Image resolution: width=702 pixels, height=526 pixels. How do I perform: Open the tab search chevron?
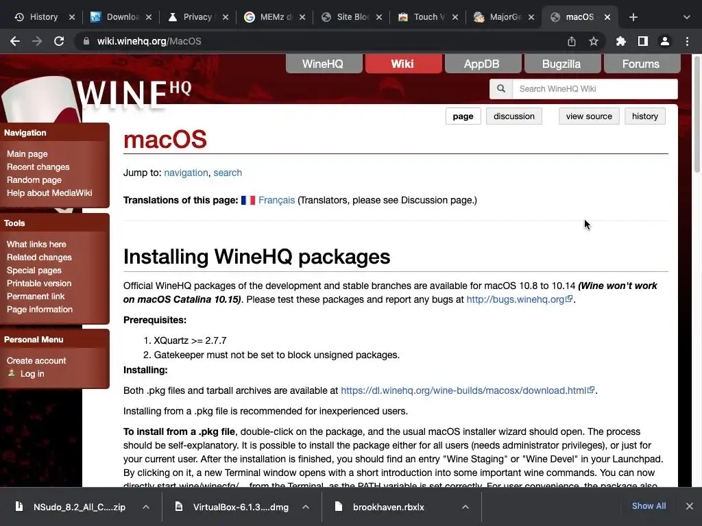(687, 17)
